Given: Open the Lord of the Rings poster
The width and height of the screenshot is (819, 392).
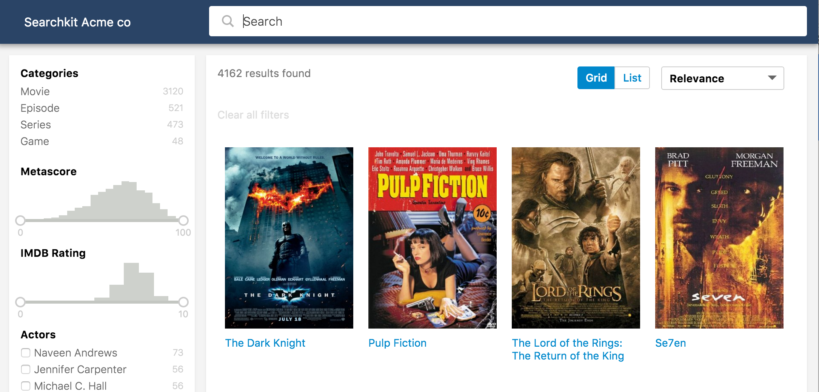Looking at the screenshot, I should pyautogui.click(x=576, y=238).
